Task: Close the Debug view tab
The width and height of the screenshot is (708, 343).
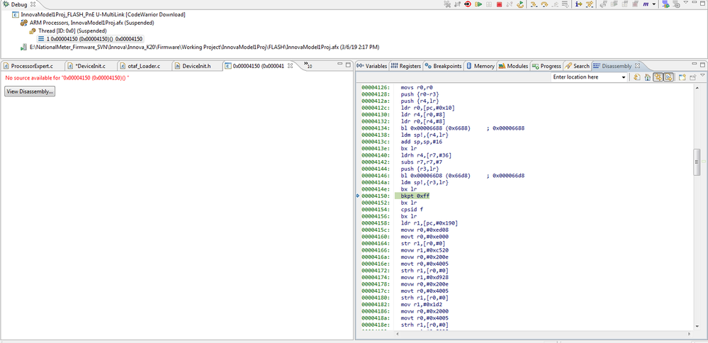Action: (x=33, y=4)
